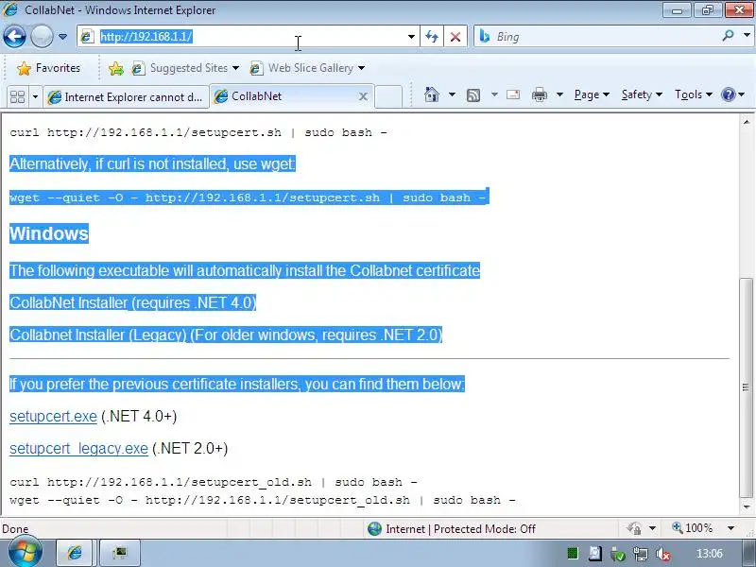Open the Help question mark menu
Image resolution: width=756 pixels, height=567 pixels.
coord(732,94)
